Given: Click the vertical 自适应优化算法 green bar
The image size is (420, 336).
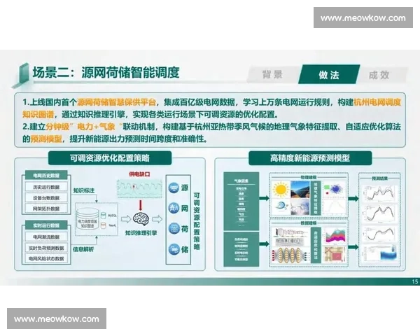Looking at the screenshot, I should [316, 245].
